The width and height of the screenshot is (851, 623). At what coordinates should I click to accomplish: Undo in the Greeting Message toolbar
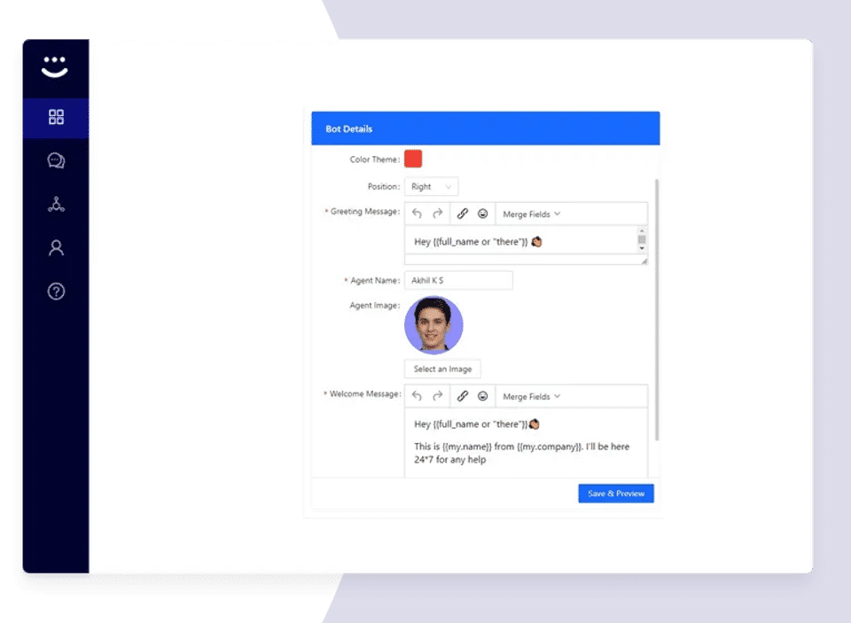[x=417, y=214]
